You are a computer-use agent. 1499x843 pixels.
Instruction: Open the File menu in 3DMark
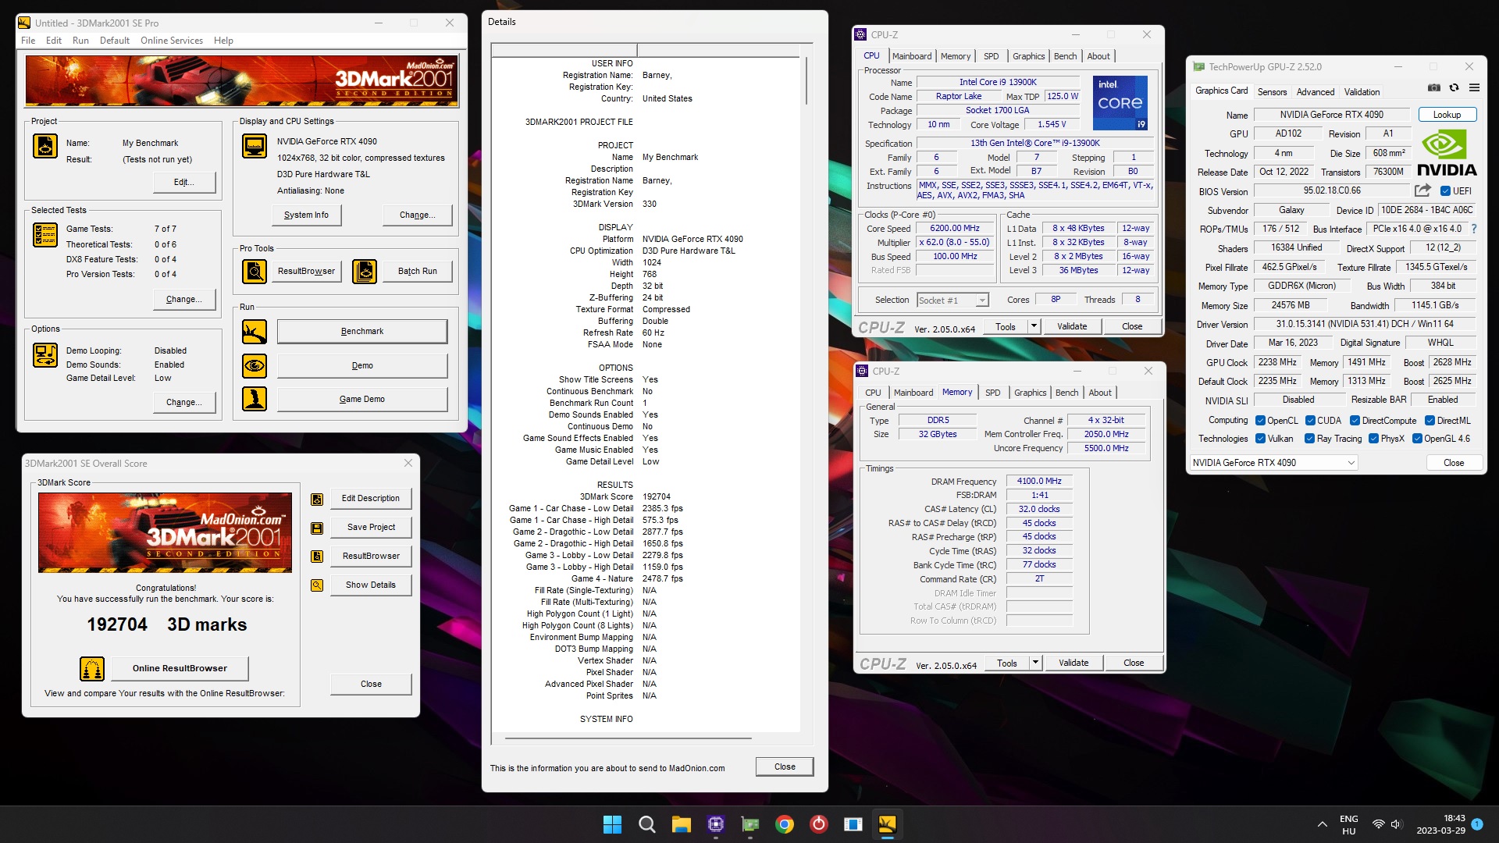point(28,41)
